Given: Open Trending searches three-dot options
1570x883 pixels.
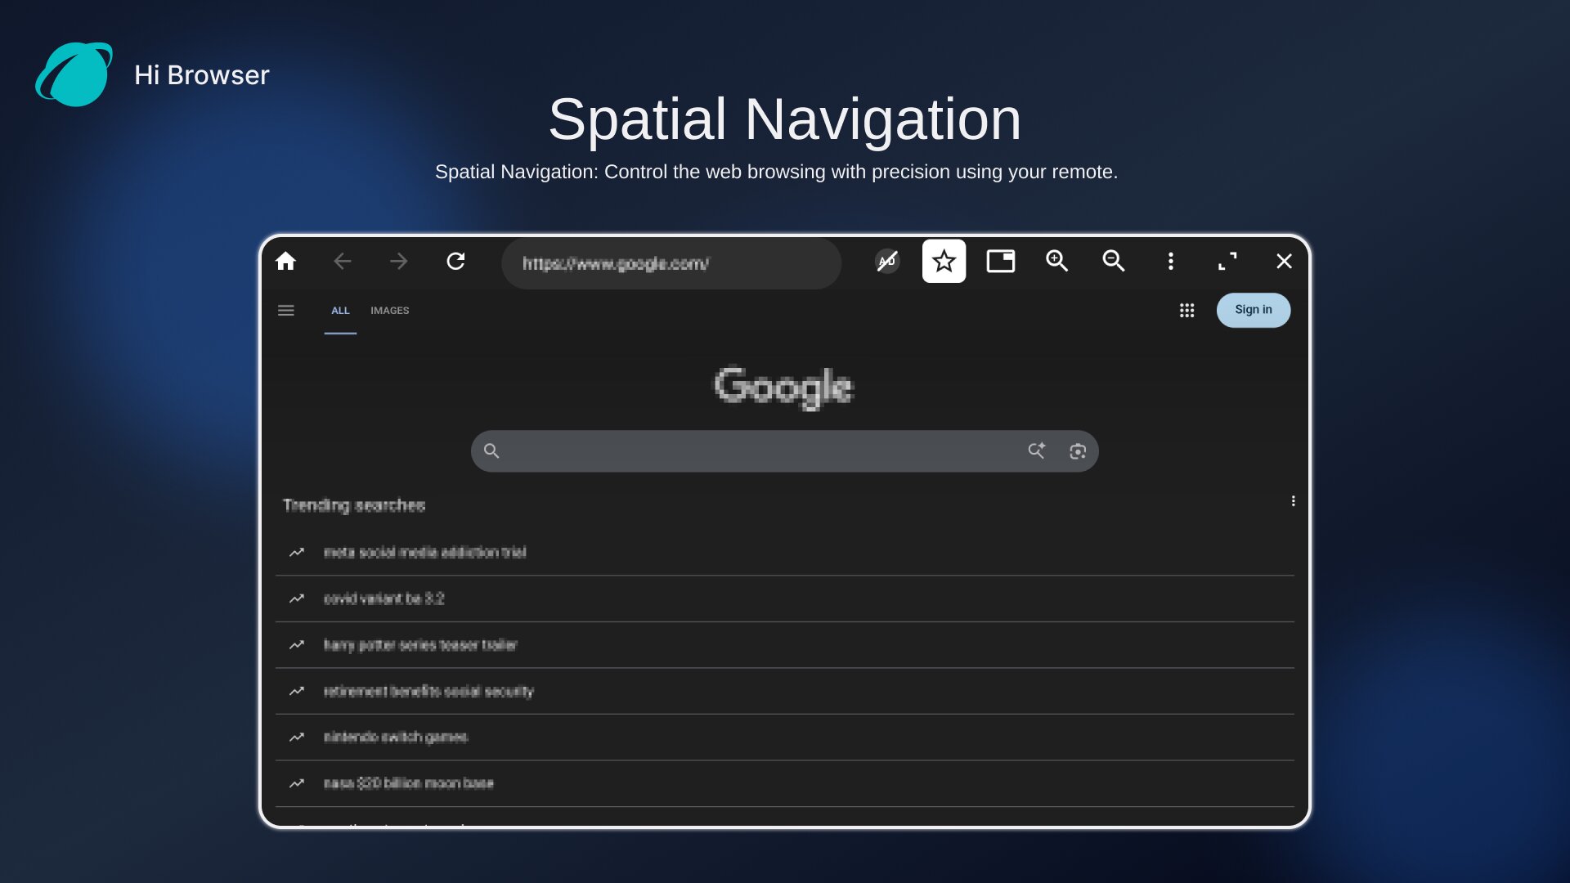Looking at the screenshot, I should 1293,501.
